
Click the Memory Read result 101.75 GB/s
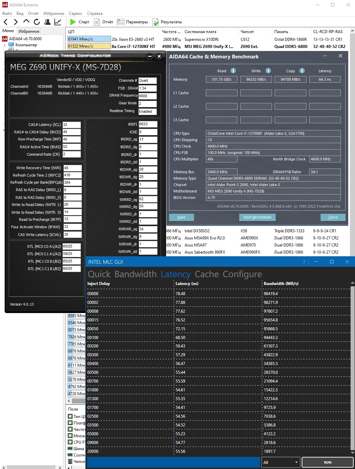coord(222,79)
